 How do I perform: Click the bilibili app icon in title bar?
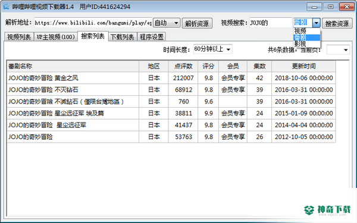(6, 7)
